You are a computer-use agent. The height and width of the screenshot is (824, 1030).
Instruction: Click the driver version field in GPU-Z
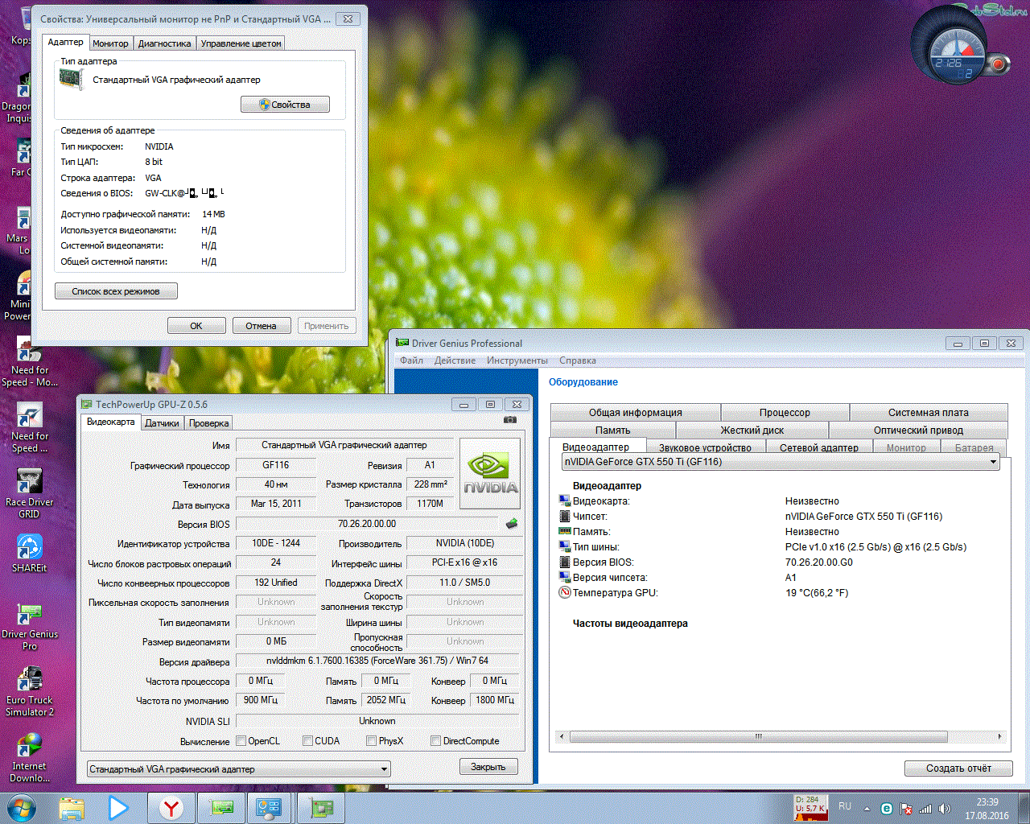coord(377,661)
